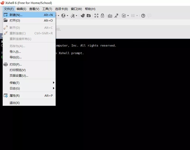Open the 窗口(W) menu

point(76,9)
